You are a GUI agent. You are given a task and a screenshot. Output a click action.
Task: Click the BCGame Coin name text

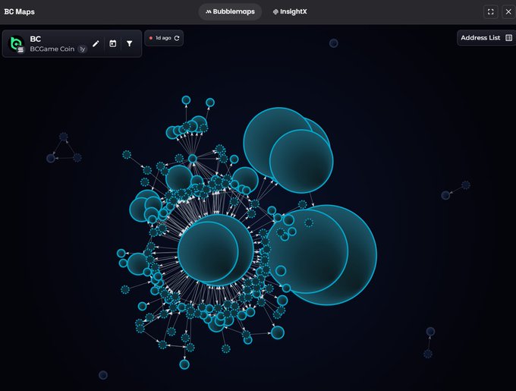52,49
